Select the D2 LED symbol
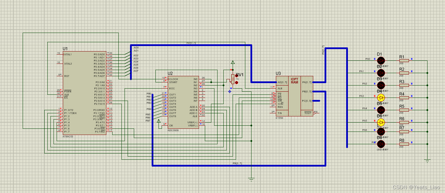The height and width of the screenshot is (193, 445). pyautogui.click(x=381, y=73)
